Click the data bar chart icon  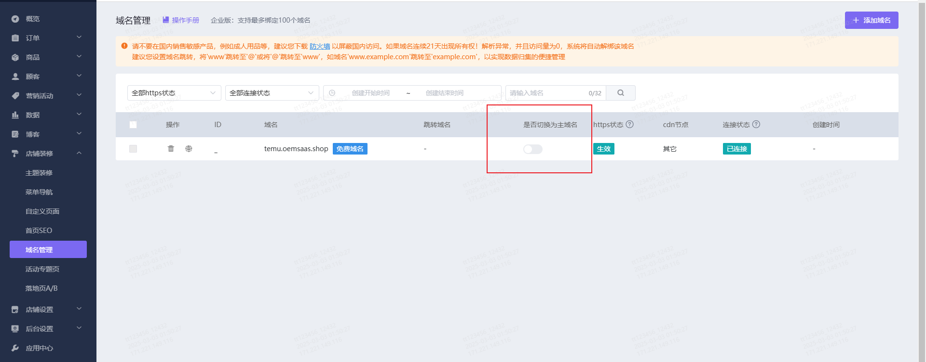pos(15,115)
